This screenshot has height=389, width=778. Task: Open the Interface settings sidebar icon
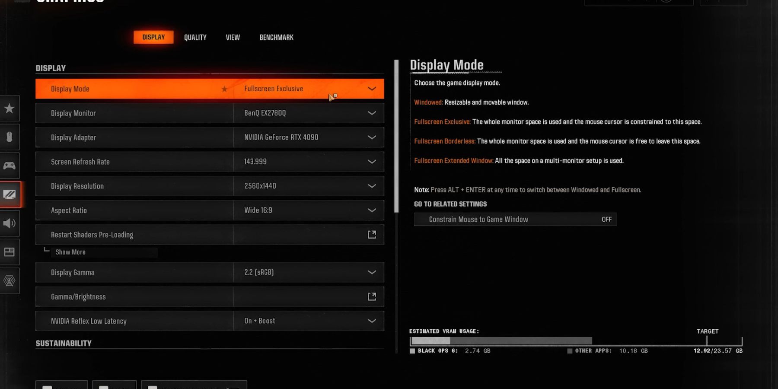pyautogui.click(x=9, y=252)
